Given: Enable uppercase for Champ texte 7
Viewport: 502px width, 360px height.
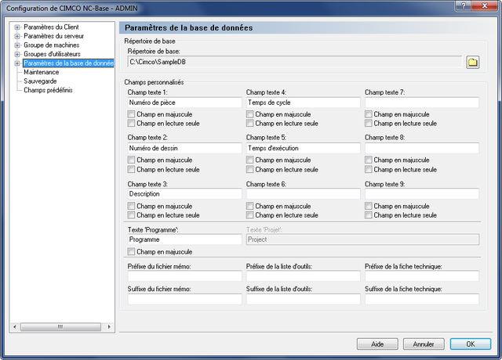Looking at the screenshot, I should [x=369, y=114].
